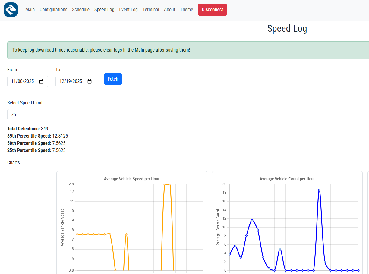Expand the From date field options

tap(41, 81)
